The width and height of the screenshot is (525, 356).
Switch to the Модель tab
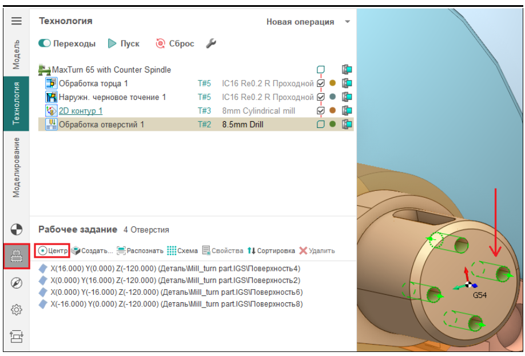pyautogui.click(x=17, y=54)
